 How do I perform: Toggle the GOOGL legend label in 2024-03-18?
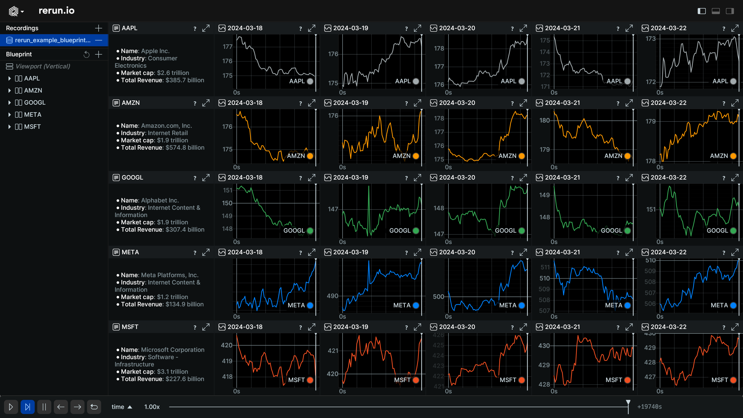[x=294, y=231]
